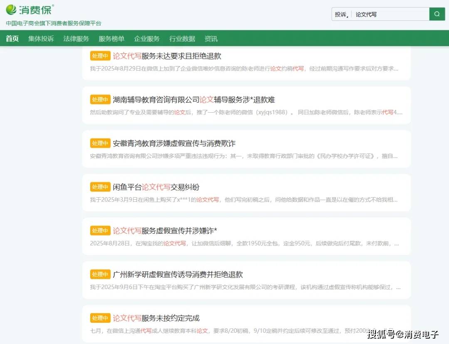The image size is (449, 344).
Task: Open complaint 安徽青鸿教育涉嫌虚假宣传与消费欺诈
Action: point(174,143)
